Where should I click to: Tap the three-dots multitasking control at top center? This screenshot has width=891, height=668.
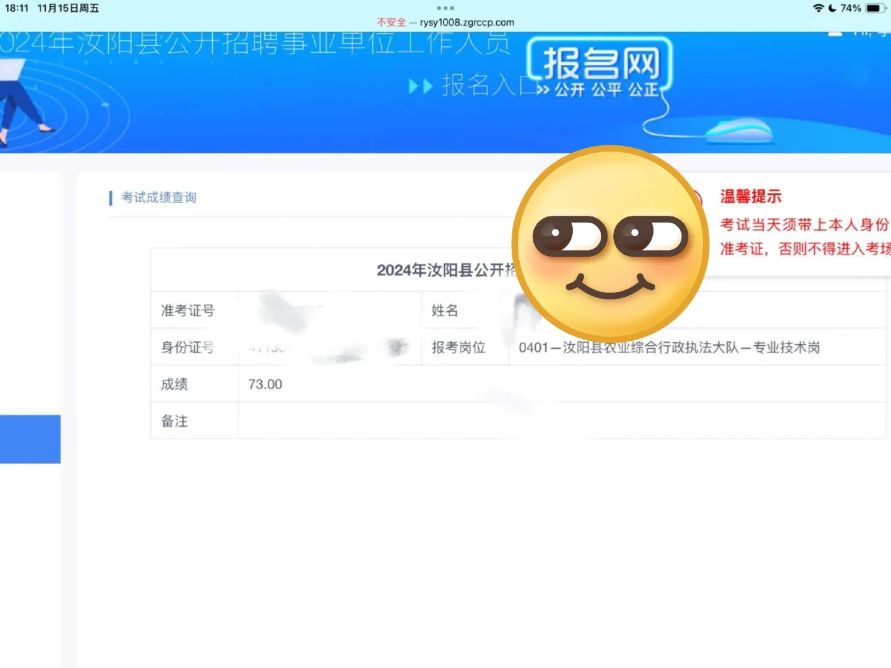[445, 8]
